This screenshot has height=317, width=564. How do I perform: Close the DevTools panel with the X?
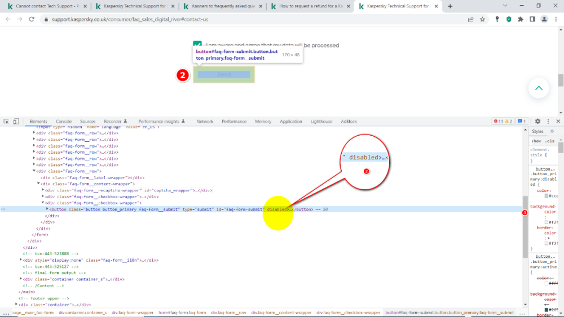coord(558,122)
